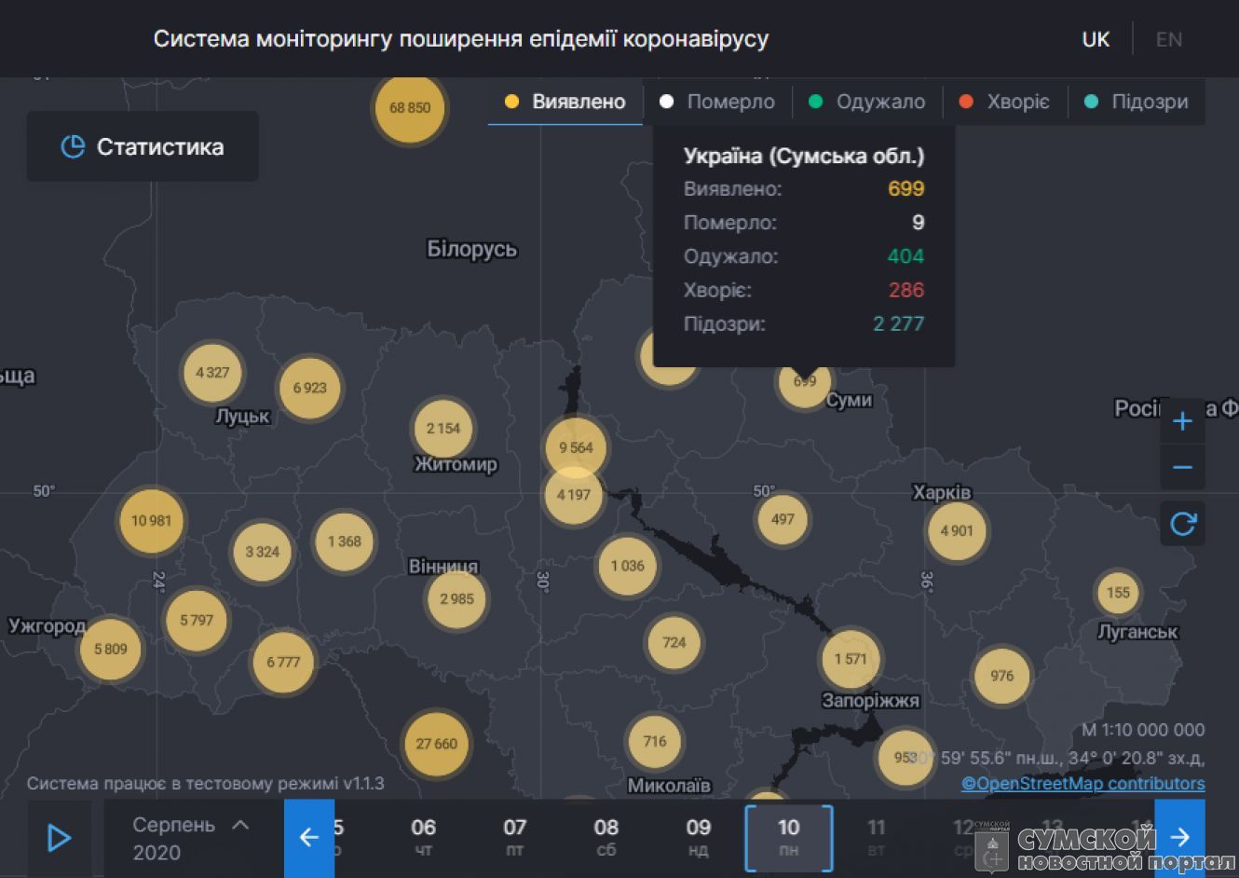The height and width of the screenshot is (878, 1239).
Task: Pick date 07 пт on the timeline
Action: tap(514, 837)
